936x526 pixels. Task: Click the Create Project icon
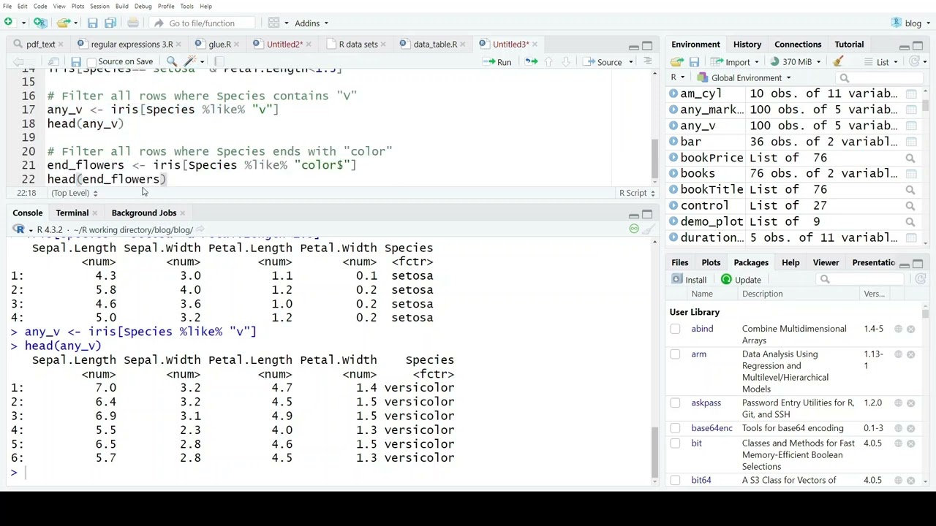point(40,23)
